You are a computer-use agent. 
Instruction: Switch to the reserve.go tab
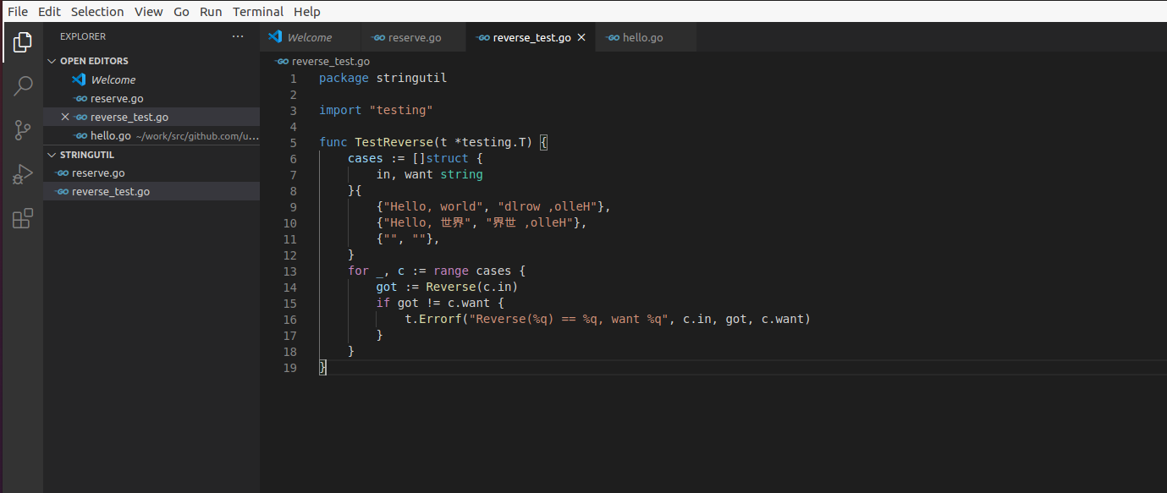[x=415, y=38]
